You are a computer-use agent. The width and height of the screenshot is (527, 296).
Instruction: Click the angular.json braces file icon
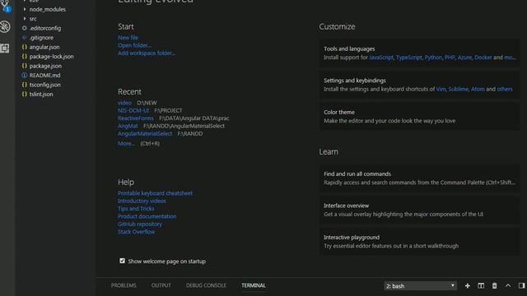[24, 47]
